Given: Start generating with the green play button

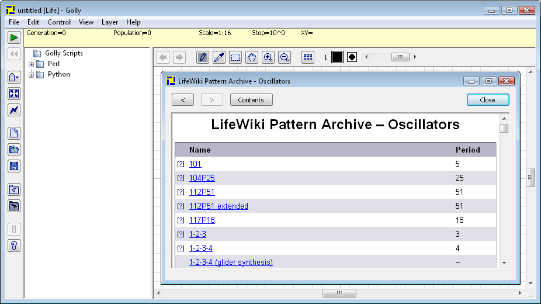Looking at the screenshot, I should [14, 37].
